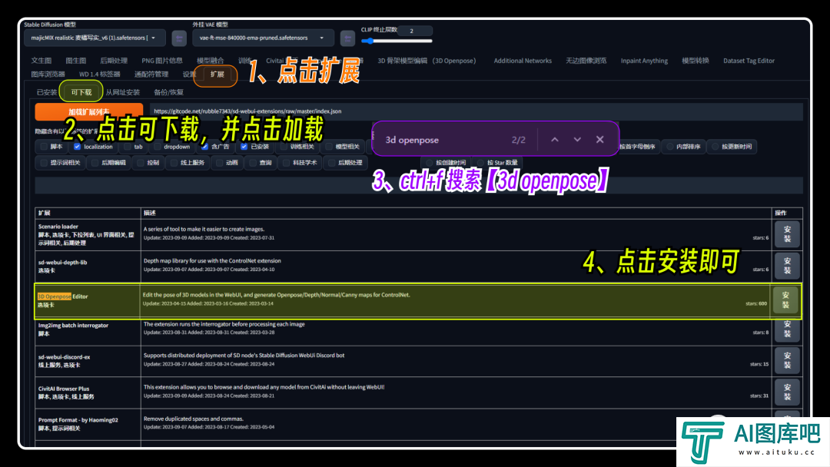Image resolution: width=830 pixels, height=467 pixels.
Task: Close the 3d openpose find bar
Action: 599,140
